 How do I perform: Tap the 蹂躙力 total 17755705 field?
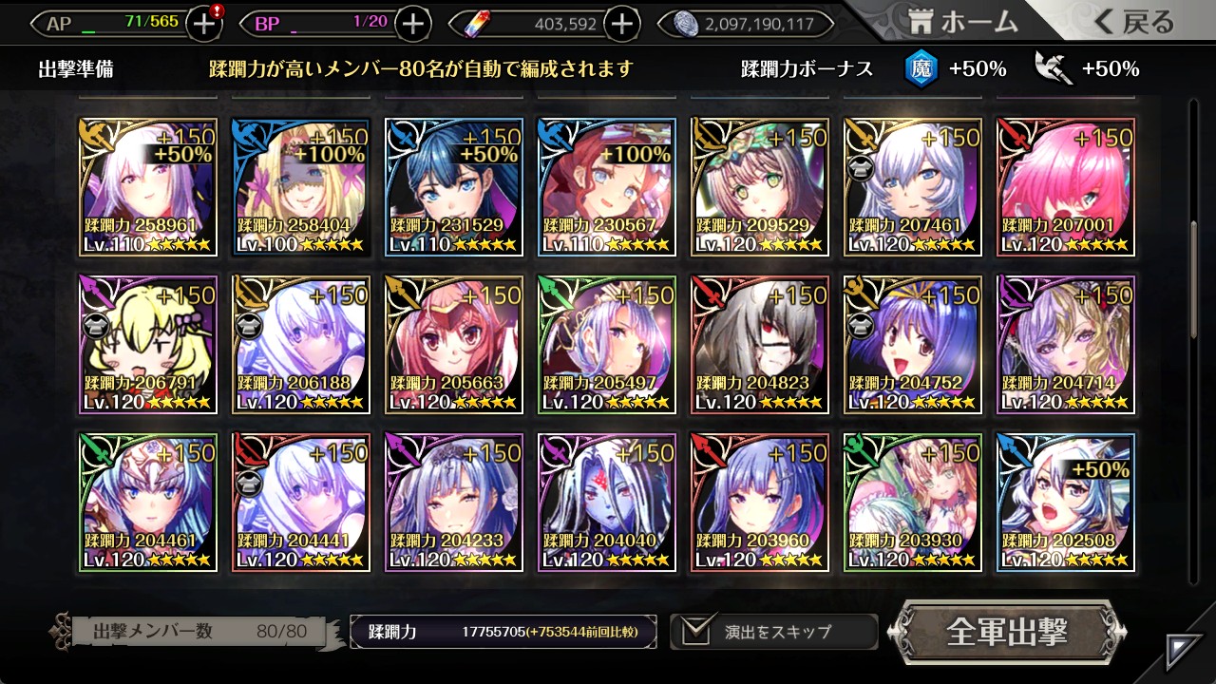pyautogui.click(x=503, y=632)
